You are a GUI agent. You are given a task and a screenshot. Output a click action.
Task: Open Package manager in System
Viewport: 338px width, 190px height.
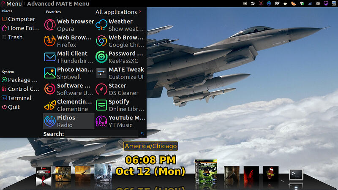[x=20, y=80]
